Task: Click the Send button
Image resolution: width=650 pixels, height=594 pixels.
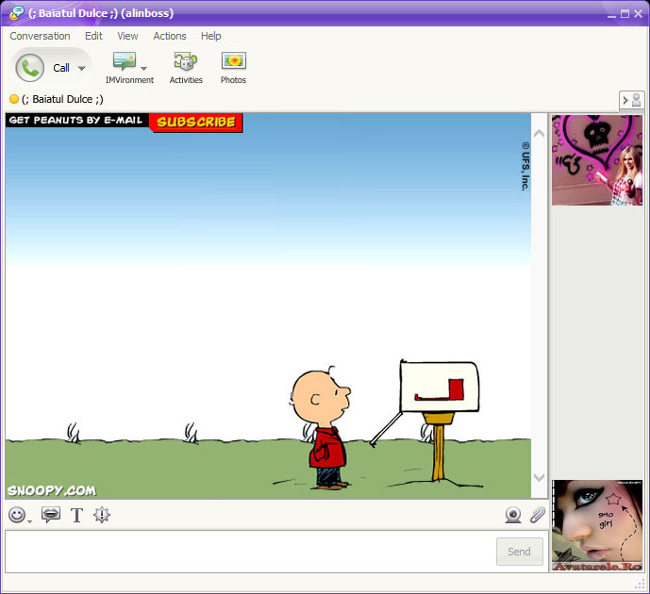Action: click(520, 552)
